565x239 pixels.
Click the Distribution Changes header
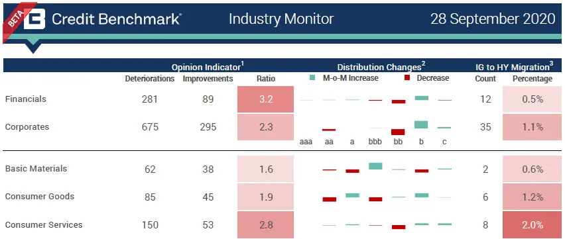pyautogui.click(x=381, y=67)
